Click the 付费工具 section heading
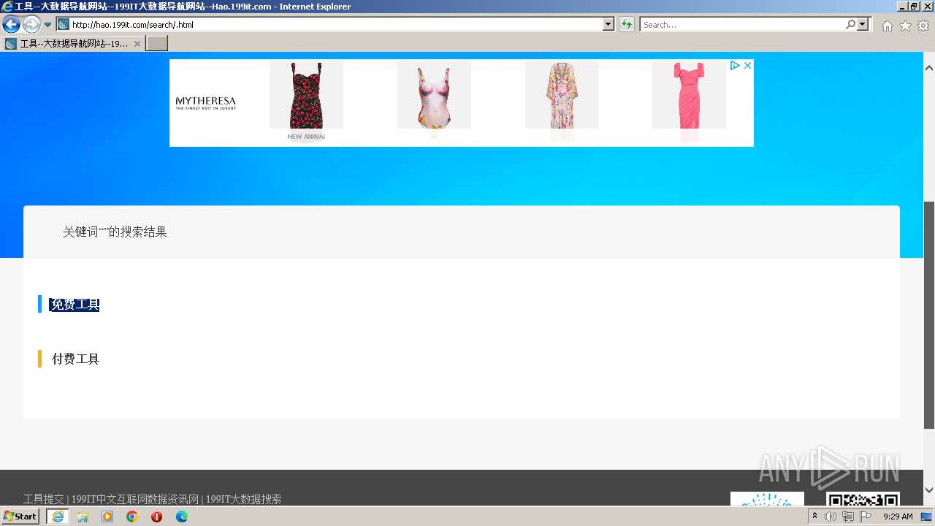 click(75, 359)
